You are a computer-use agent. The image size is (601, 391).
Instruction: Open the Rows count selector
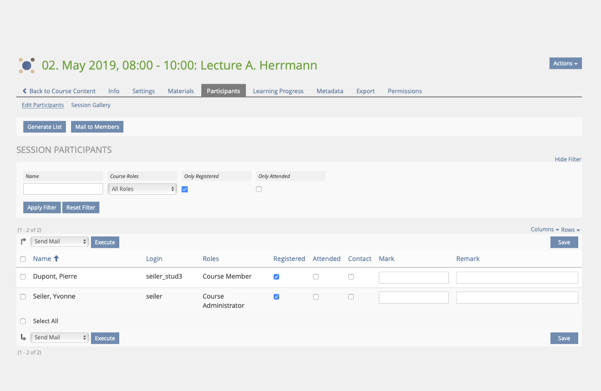(570, 230)
